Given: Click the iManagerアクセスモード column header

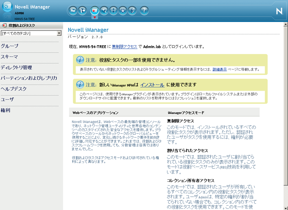Looking at the screenshot, I should pyautogui.click(x=186, y=113).
